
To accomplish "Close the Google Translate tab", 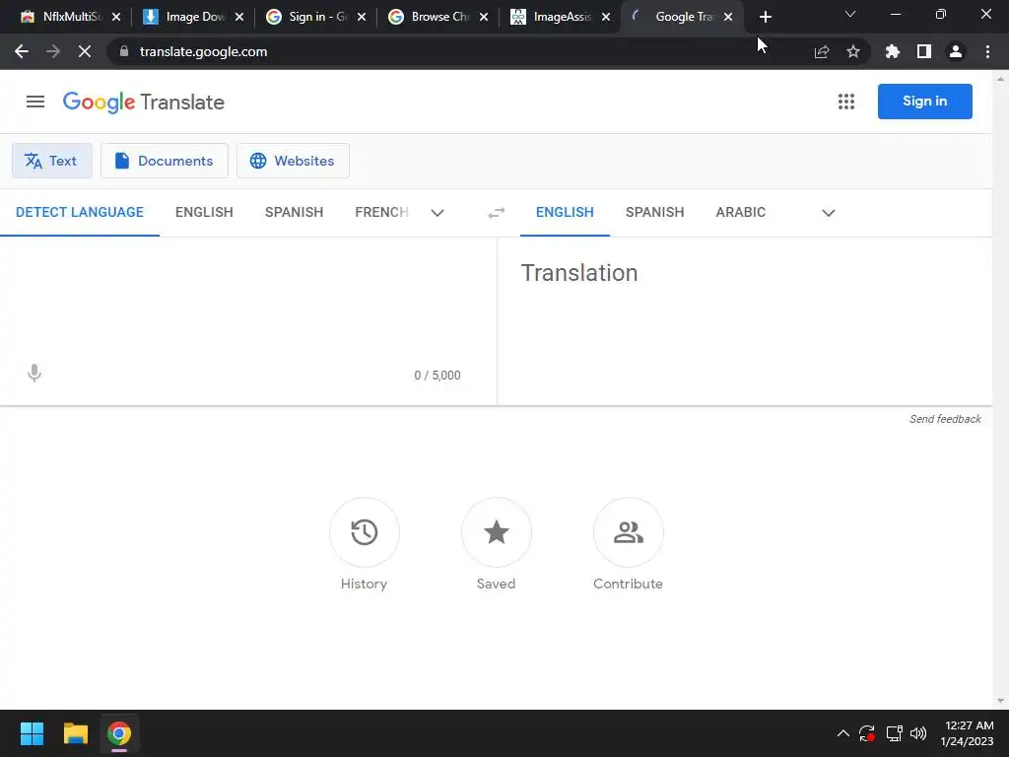I will (x=728, y=18).
